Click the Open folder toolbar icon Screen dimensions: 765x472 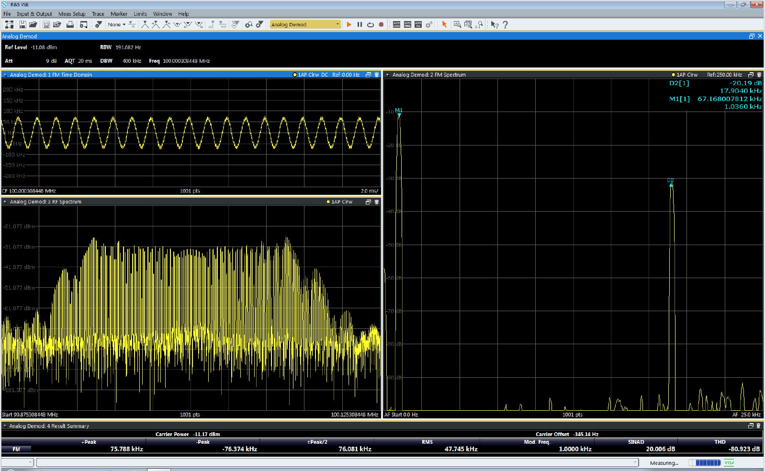[x=33, y=24]
